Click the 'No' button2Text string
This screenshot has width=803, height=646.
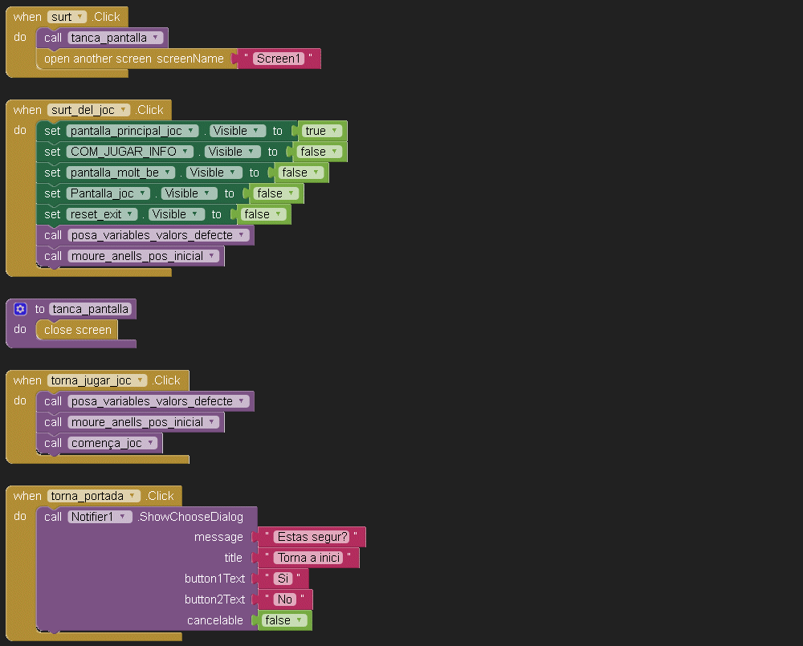tap(284, 599)
